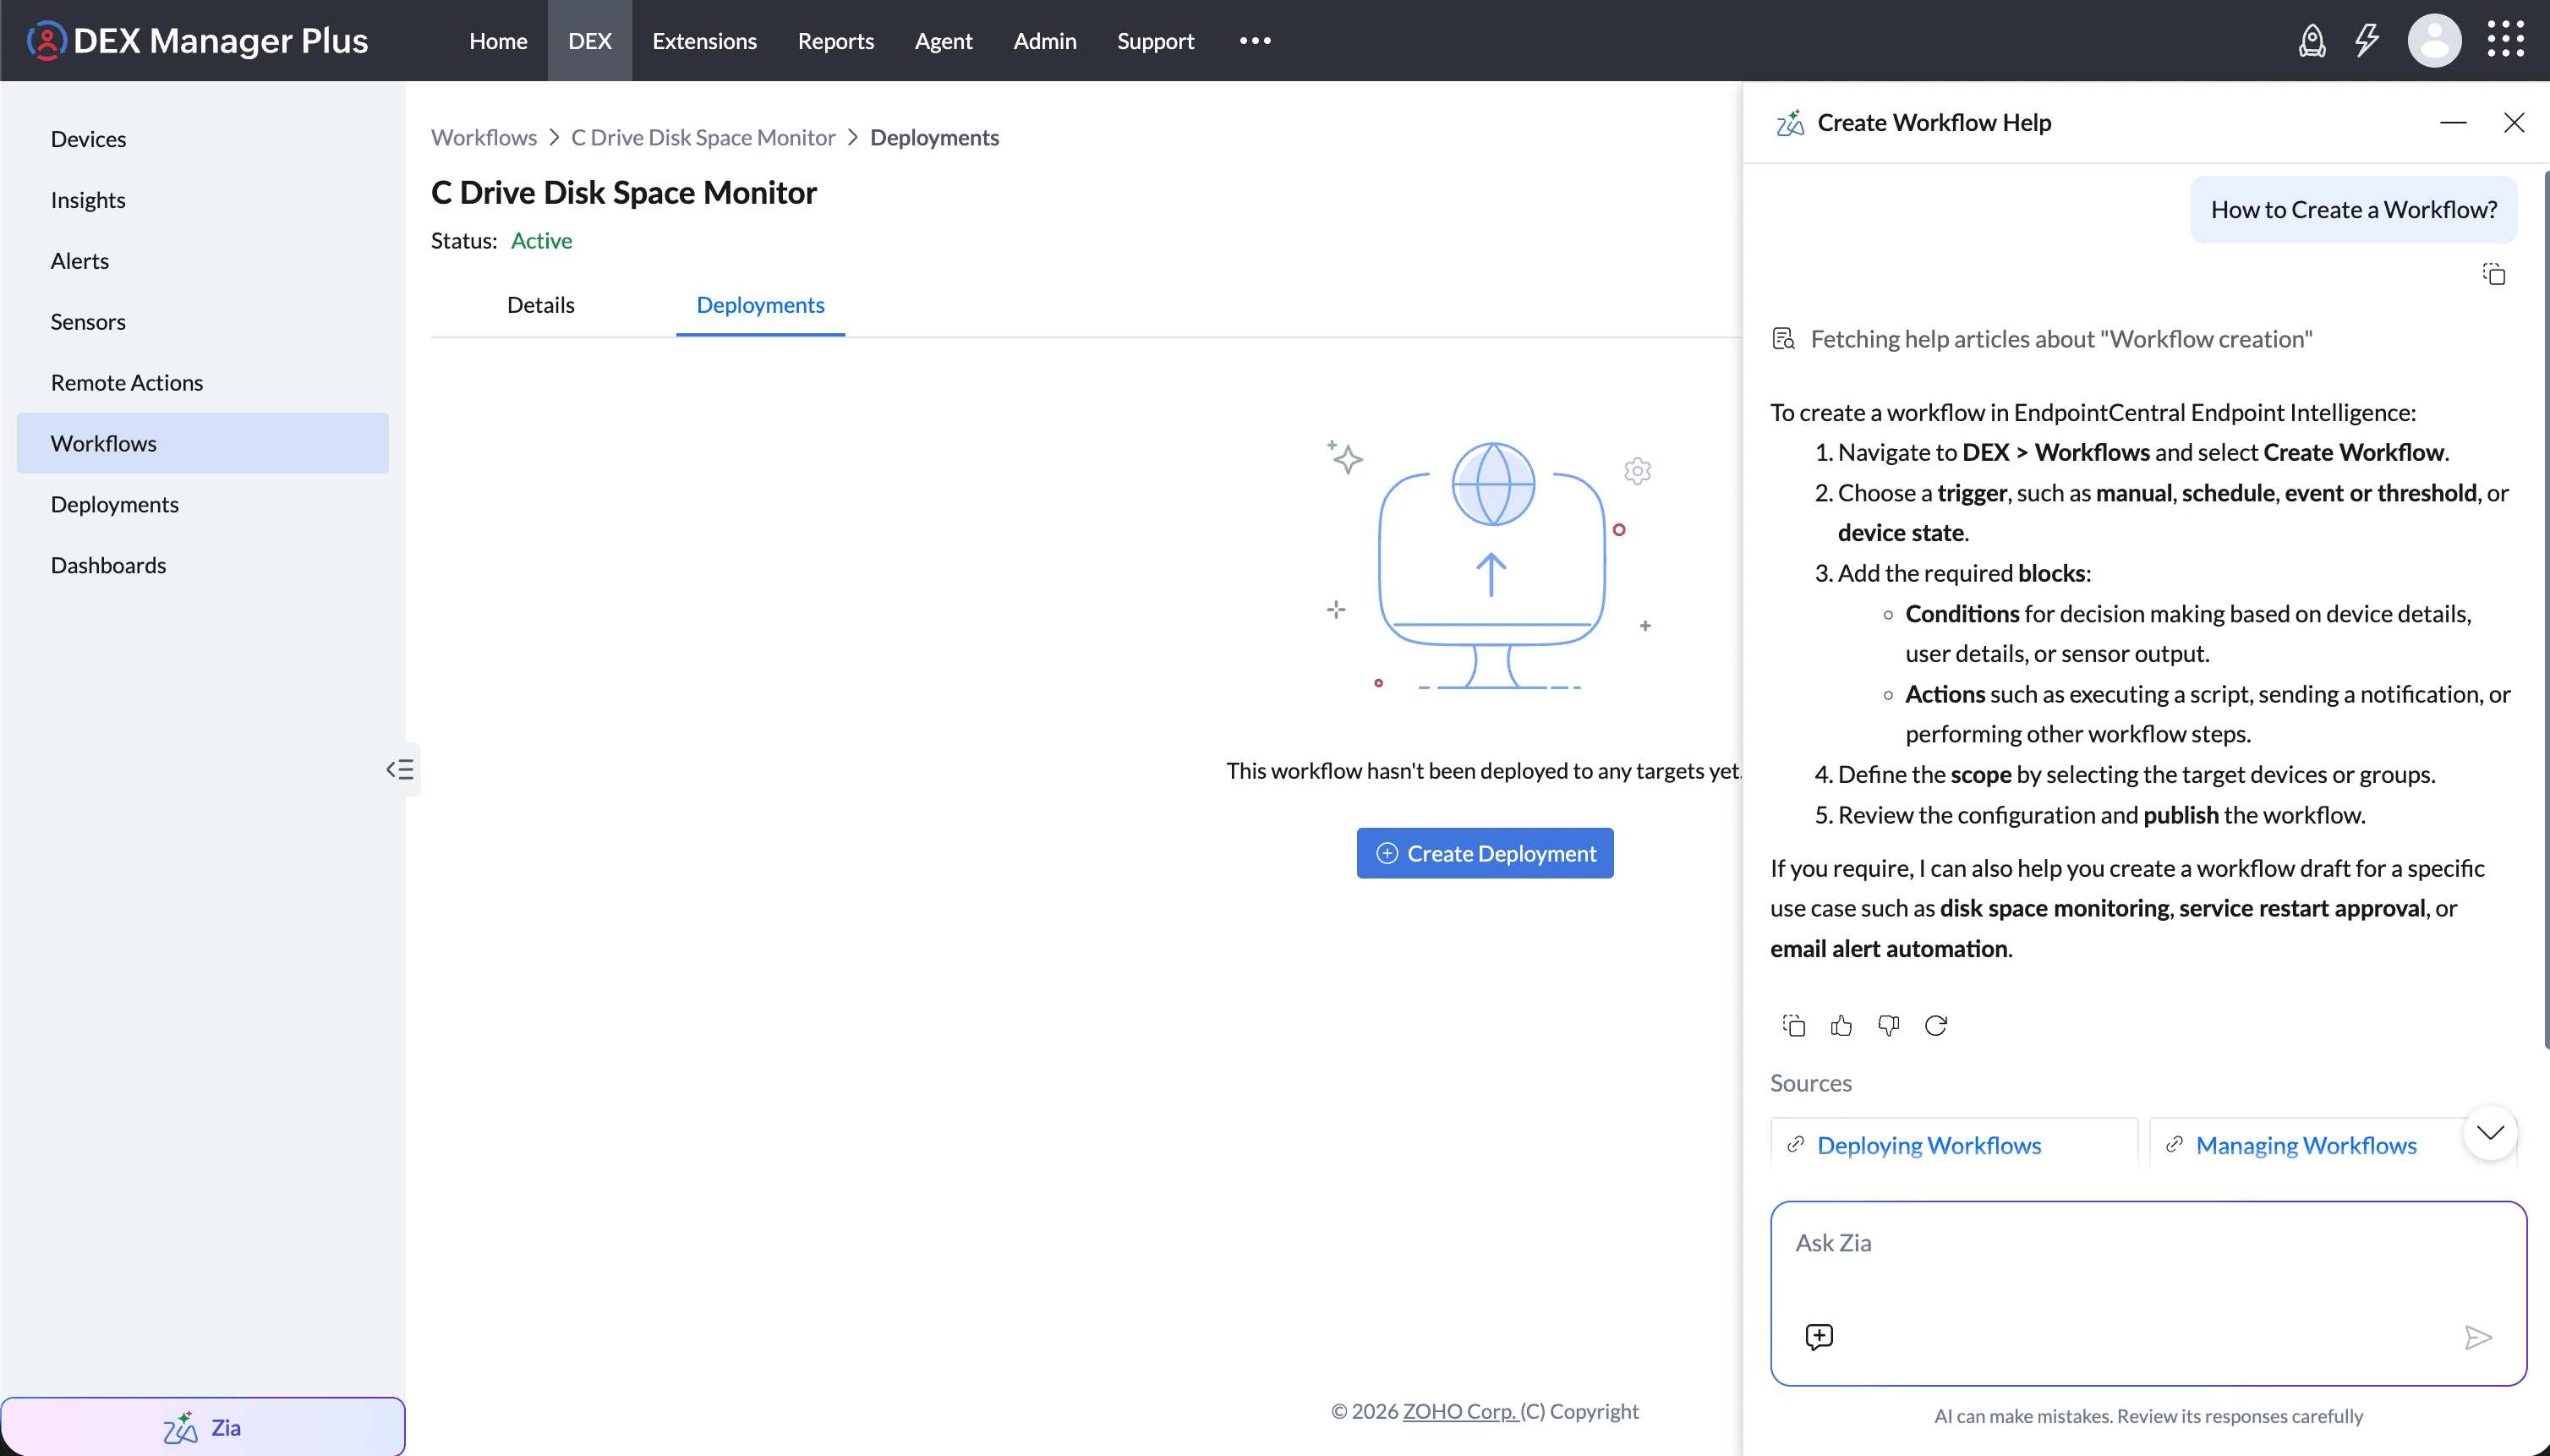
Task: Open the Agent menu
Action: pos(943,41)
